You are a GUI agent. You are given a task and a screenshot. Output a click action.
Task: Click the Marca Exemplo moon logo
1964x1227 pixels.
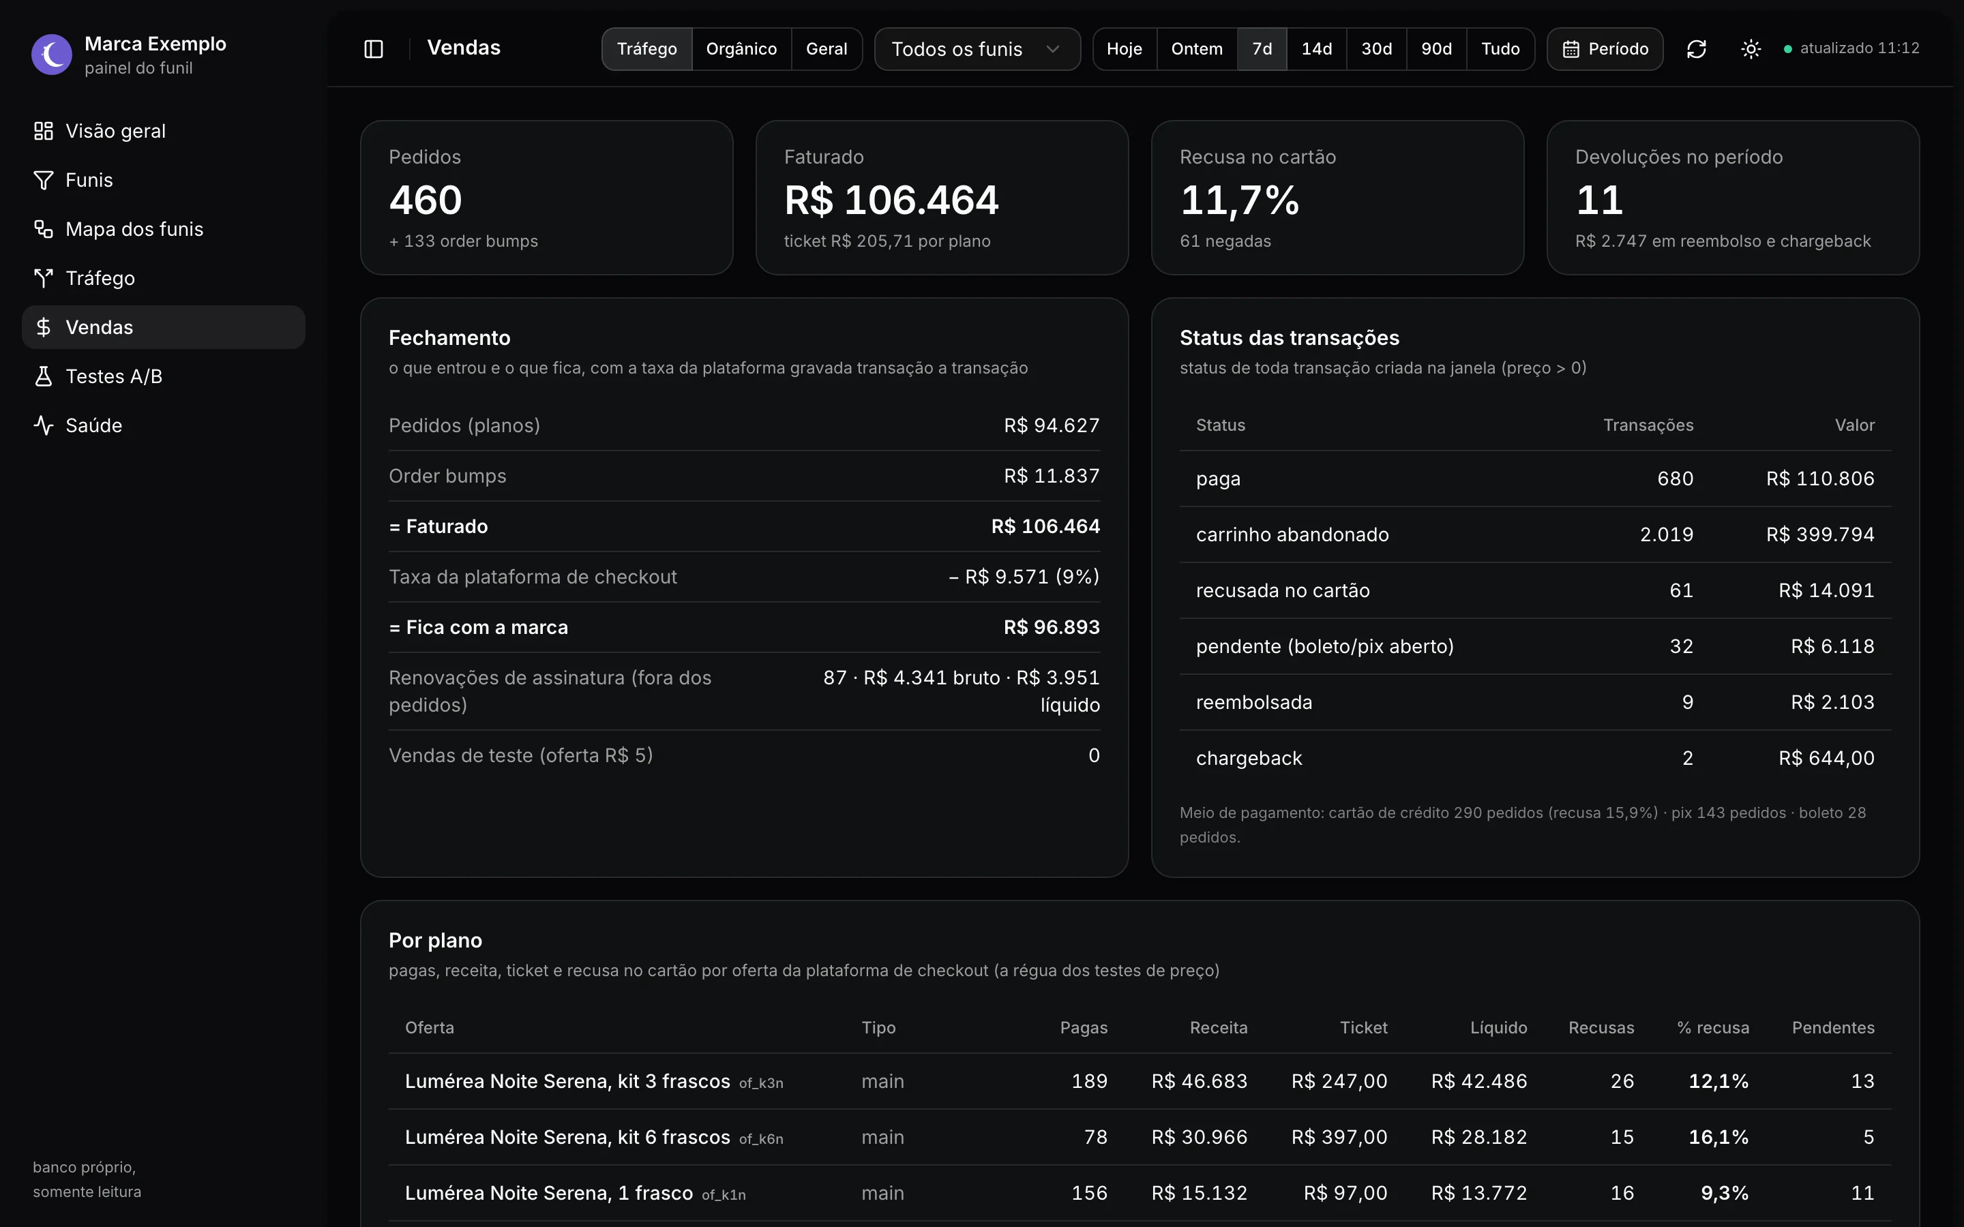[52, 55]
